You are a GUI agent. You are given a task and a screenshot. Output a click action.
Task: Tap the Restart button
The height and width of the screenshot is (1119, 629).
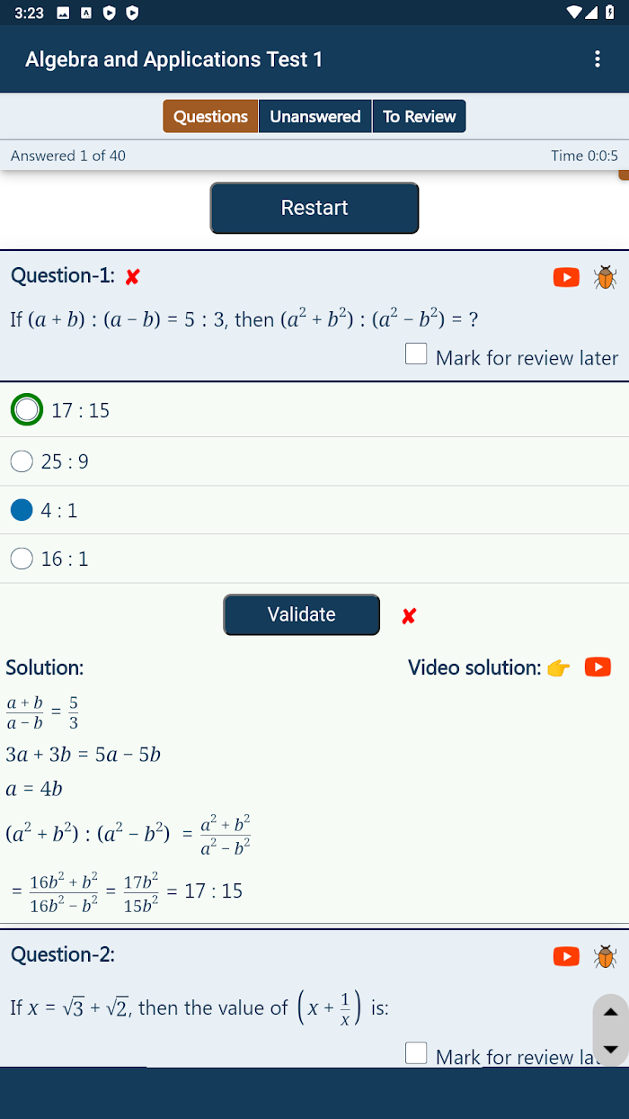314,208
